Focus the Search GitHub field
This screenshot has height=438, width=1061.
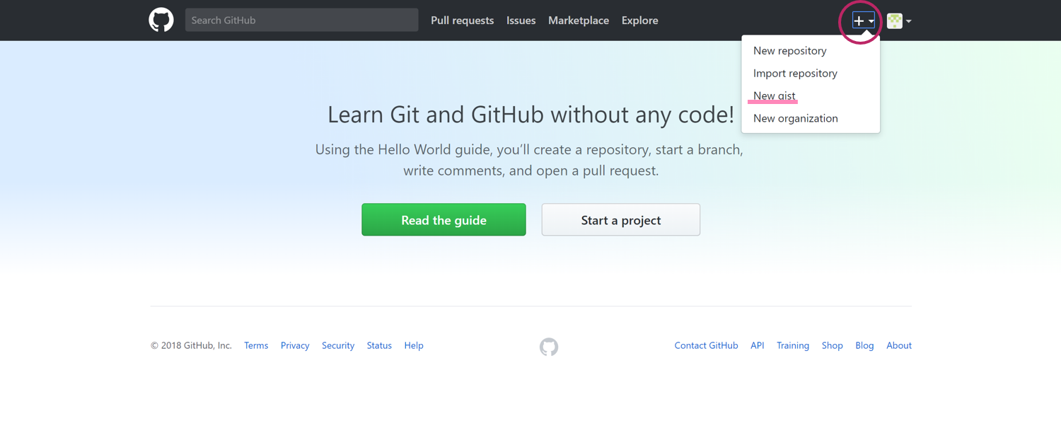pyautogui.click(x=302, y=21)
